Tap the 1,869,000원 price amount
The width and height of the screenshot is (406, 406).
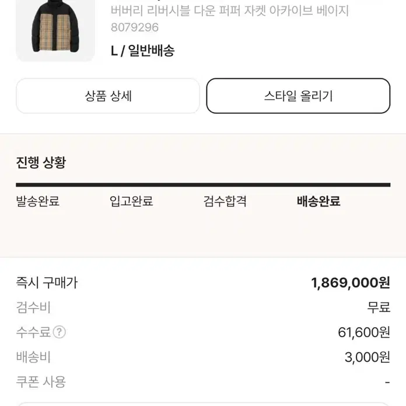(x=351, y=282)
